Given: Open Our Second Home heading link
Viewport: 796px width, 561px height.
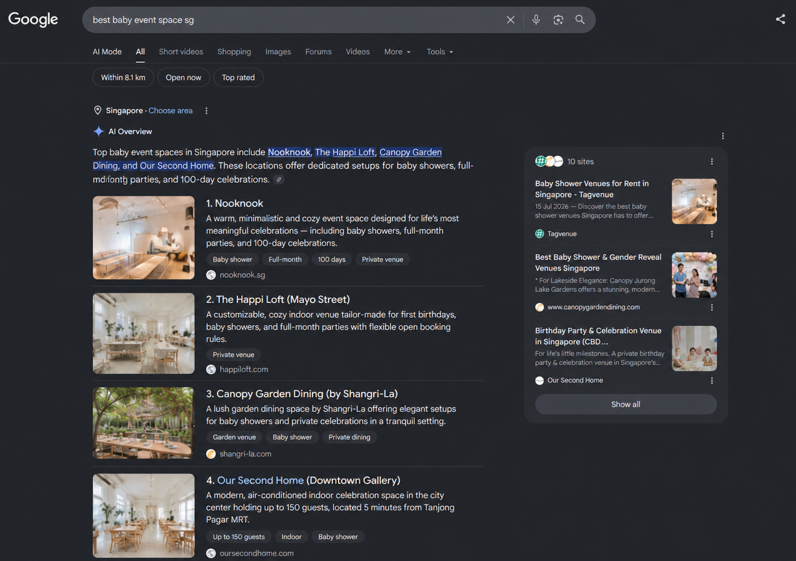Looking at the screenshot, I should point(260,481).
